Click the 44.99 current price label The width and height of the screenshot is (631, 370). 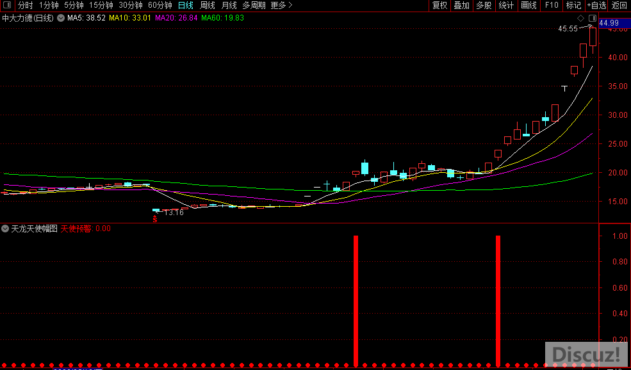click(609, 23)
